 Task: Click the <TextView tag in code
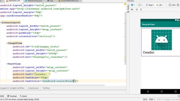[x=13, y=64]
